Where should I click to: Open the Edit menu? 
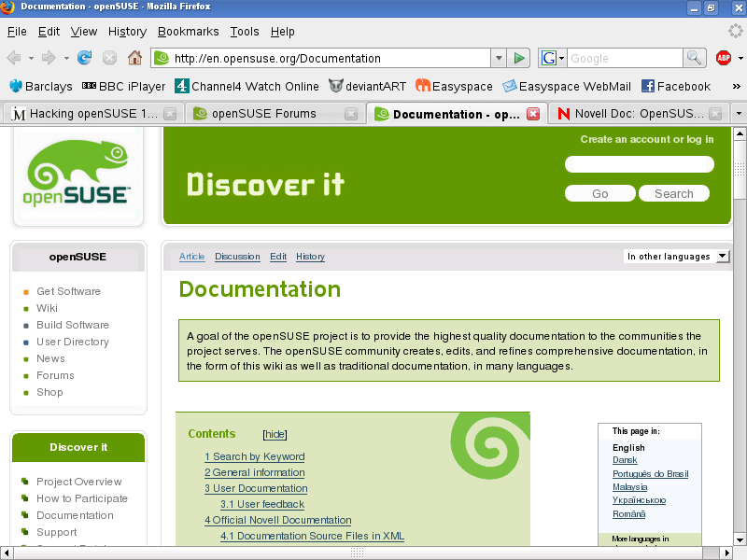[49, 32]
